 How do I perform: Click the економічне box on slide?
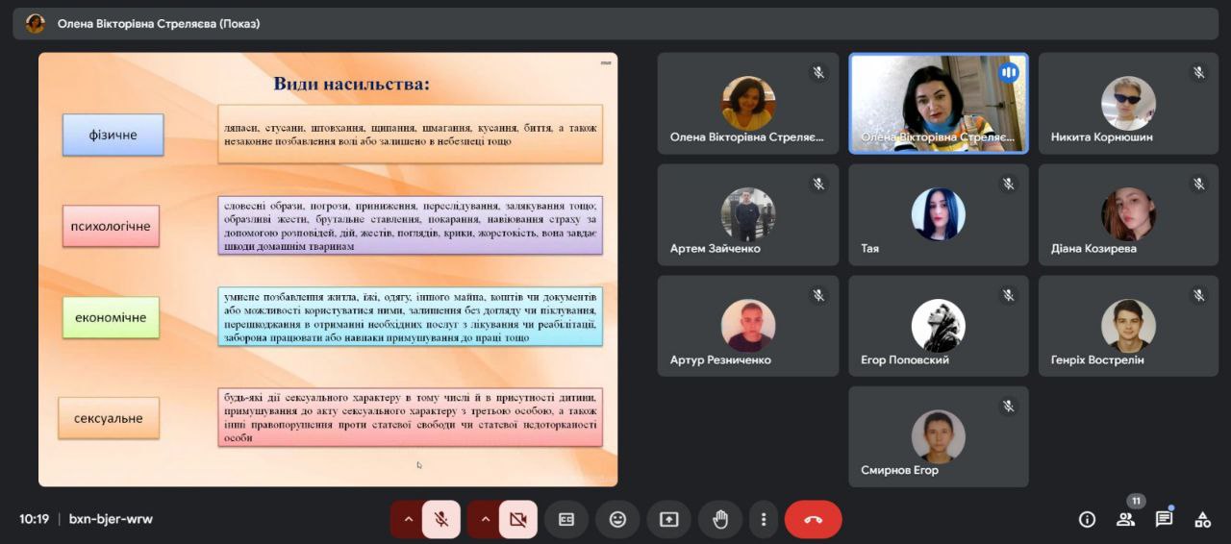click(112, 317)
